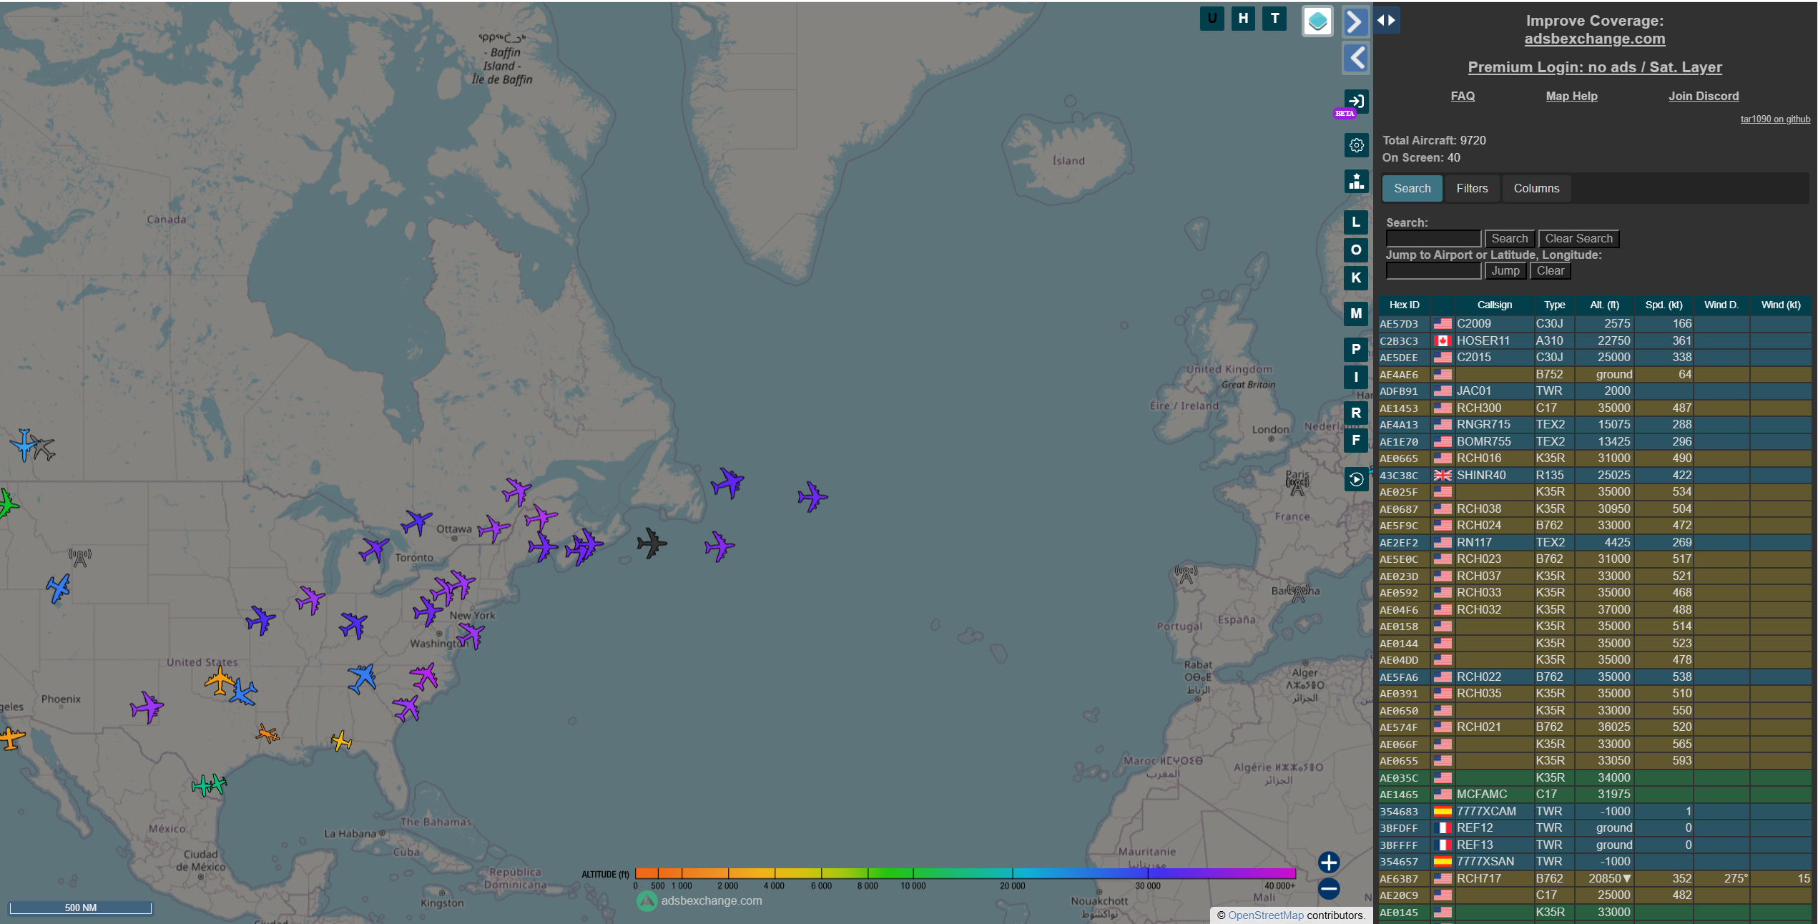Open the map layers selector icon

[1317, 21]
